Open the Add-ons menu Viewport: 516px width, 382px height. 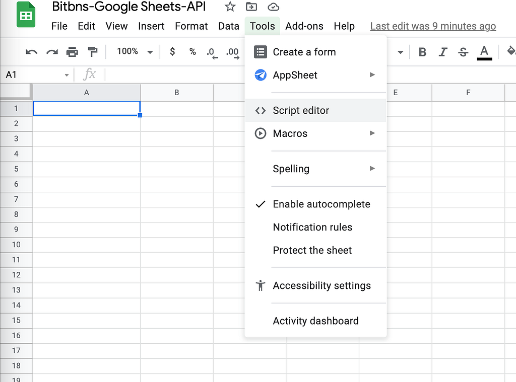(x=304, y=26)
